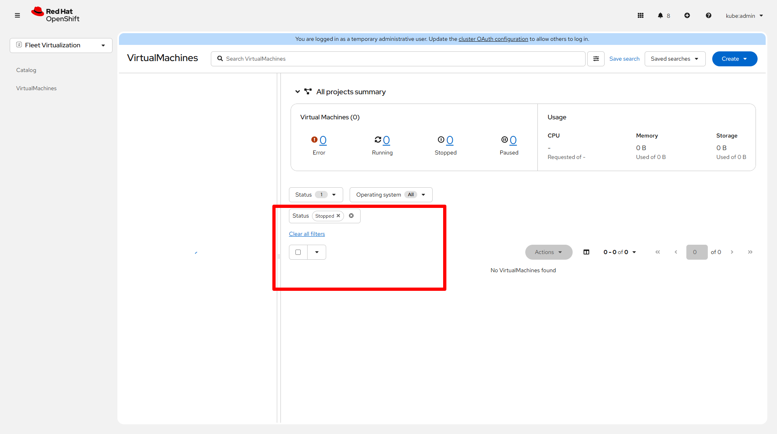Click the Create button
777x434 pixels.
[x=735, y=59]
